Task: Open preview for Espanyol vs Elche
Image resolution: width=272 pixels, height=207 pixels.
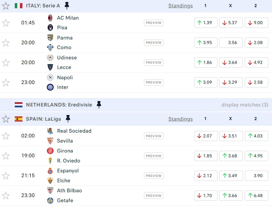Action: point(154,176)
